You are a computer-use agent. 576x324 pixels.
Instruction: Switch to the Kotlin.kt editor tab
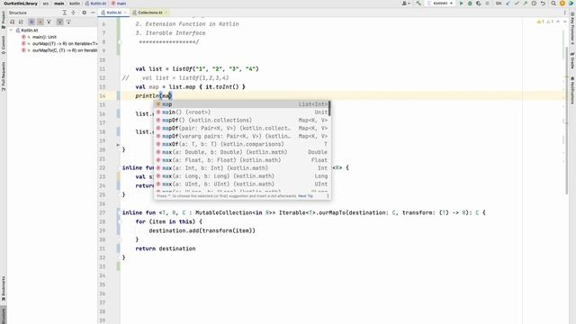click(x=114, y=13)
